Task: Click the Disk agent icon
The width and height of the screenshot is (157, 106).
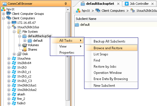Action: pyautogui.click(x=19, y=54)
